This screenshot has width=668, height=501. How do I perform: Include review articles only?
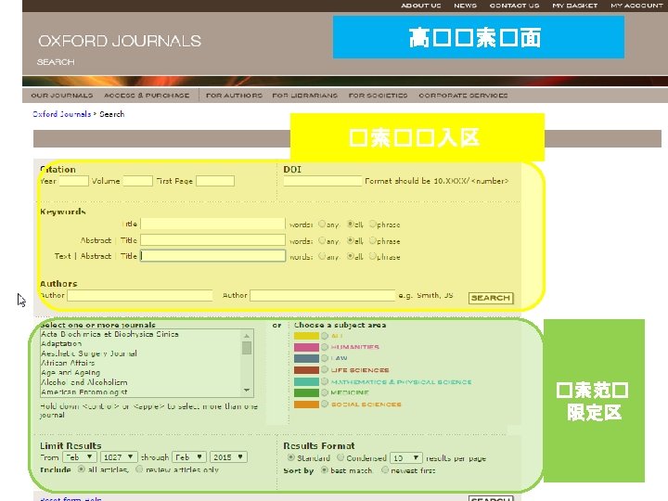[x=139, y=469]
